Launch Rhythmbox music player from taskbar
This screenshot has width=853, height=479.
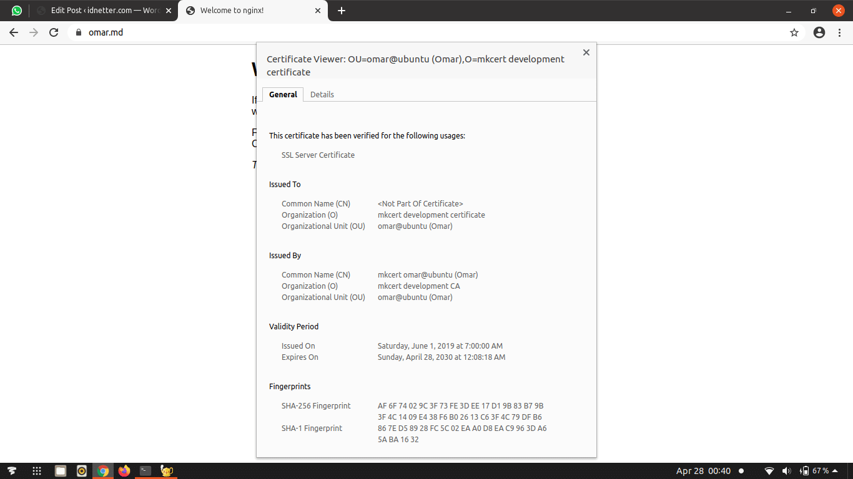pos(82,471)
